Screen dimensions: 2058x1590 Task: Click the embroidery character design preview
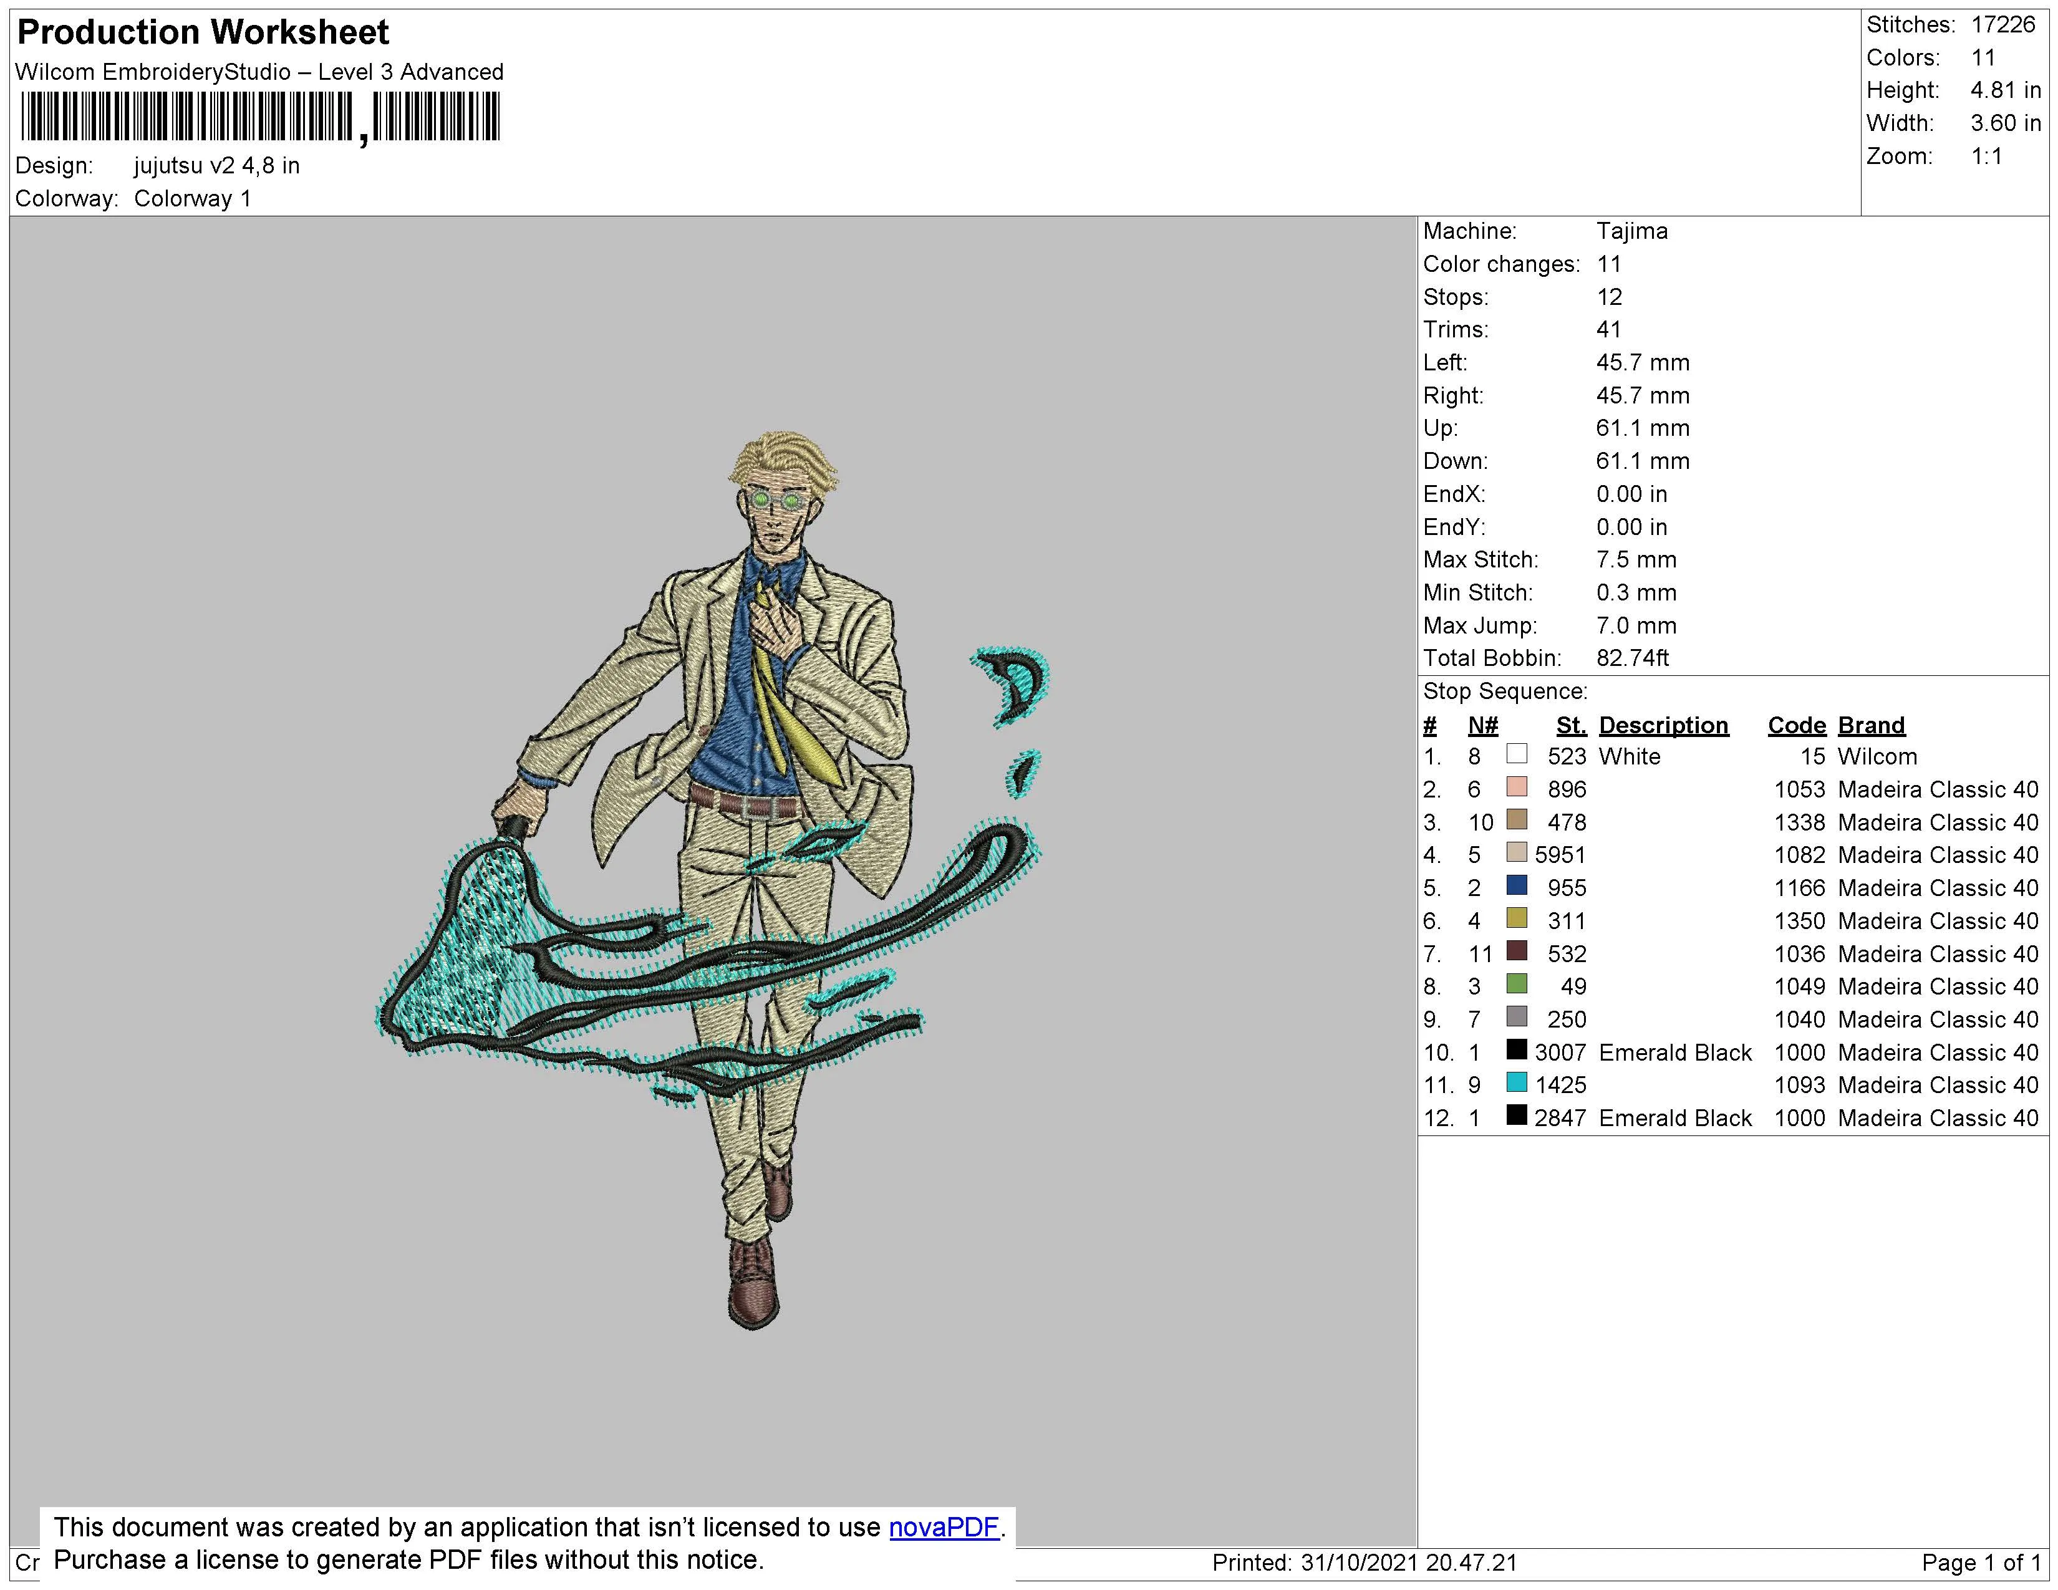(x=713, y=880)
